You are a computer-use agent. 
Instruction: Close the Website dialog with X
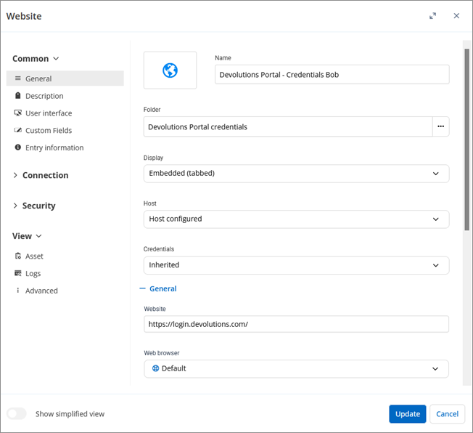point(456,16)
